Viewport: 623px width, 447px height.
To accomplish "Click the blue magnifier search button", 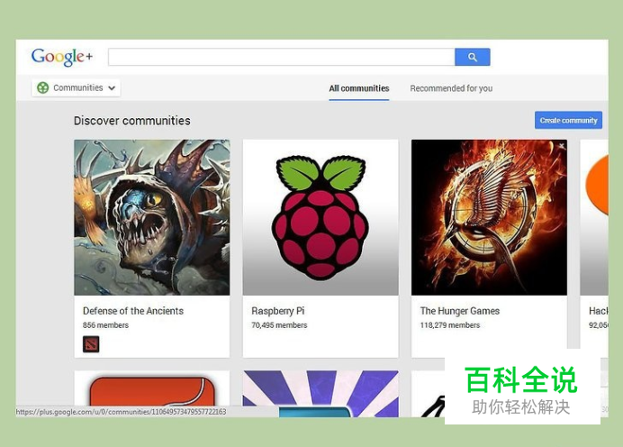I will click(x=473, y=58).
